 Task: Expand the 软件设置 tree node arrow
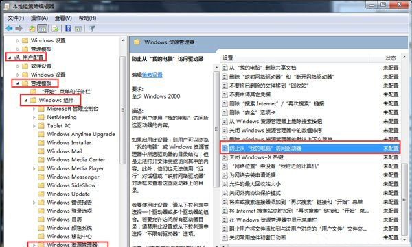(x=18, y=66)
